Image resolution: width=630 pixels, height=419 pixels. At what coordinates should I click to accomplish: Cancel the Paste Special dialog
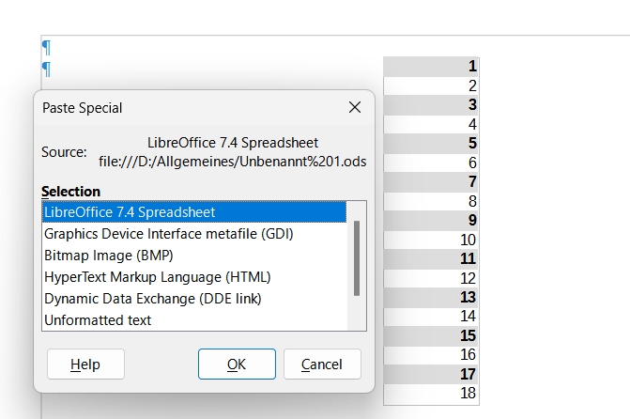(x=322, y=364)
